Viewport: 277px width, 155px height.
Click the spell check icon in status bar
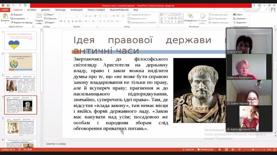coord(19,149)
